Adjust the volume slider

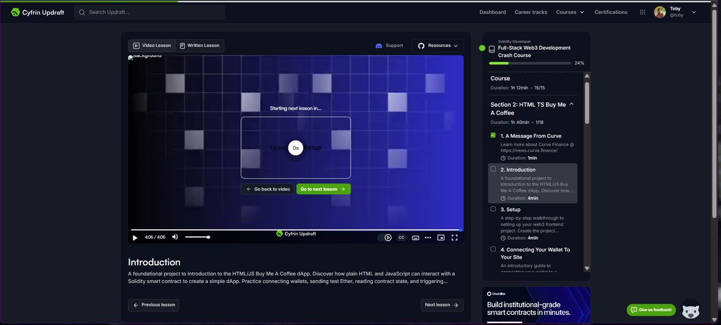196,237
